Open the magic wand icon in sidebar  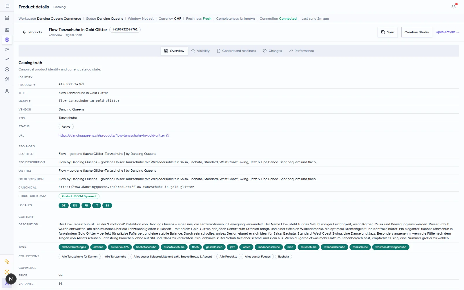pyautogui.click(x=7, y=79)
